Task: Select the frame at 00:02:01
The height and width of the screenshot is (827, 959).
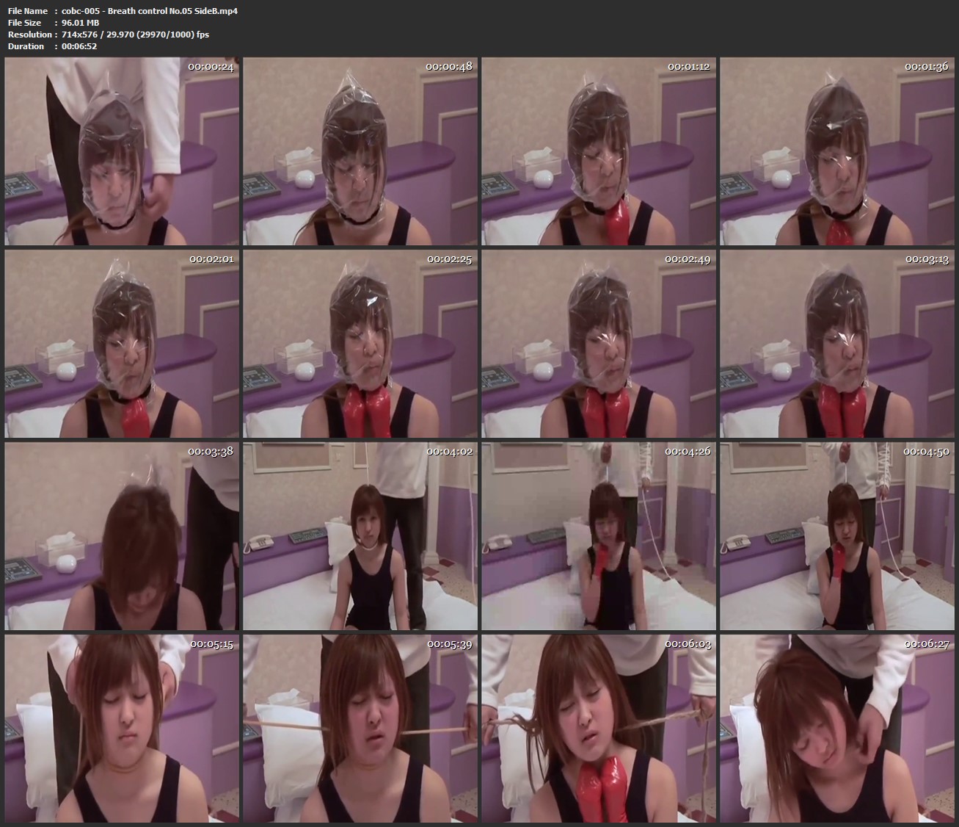Action: point(122,344)
